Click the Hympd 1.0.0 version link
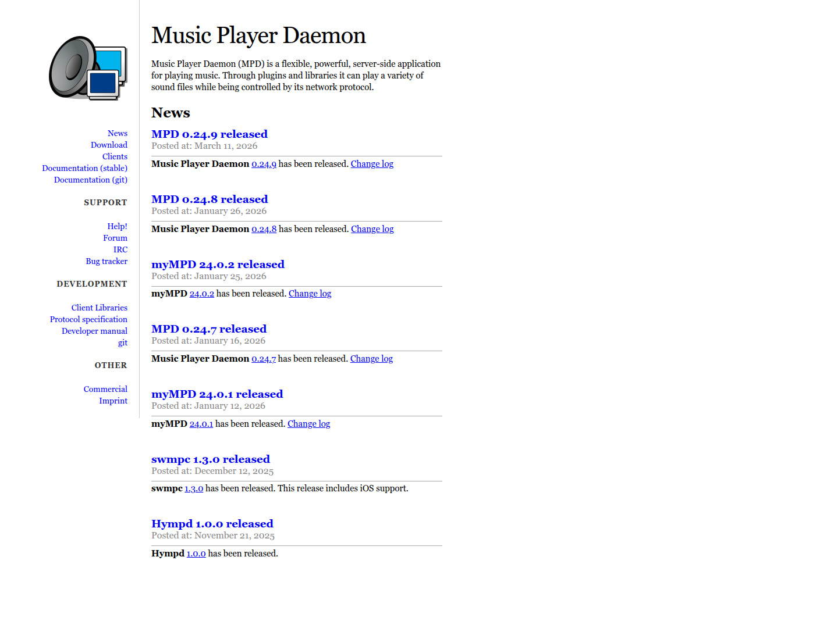The width and height of the screenshot is (838, 628). (x=196, y=554)
